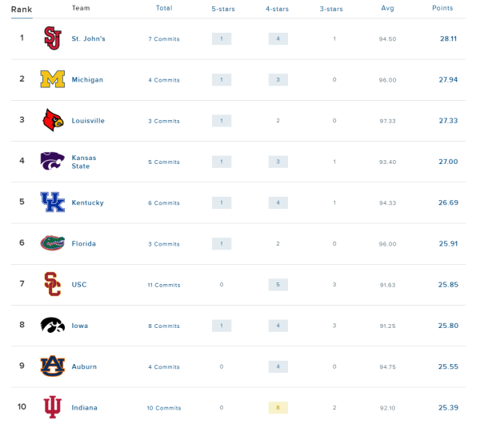This screenshot has width=480, height=428.
Task: Sort by the Points column header
Action: coord(442,8)
